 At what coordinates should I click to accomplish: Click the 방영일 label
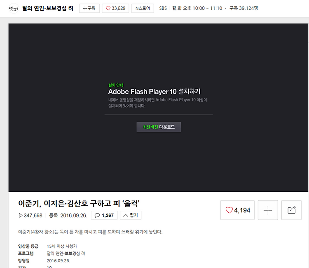[x=24, y=261]
